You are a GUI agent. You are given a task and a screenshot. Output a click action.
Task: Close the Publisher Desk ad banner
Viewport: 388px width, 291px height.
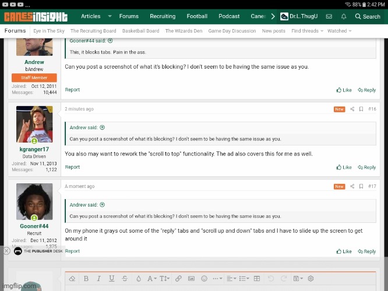pyautogui.click(x=6, y=251)
